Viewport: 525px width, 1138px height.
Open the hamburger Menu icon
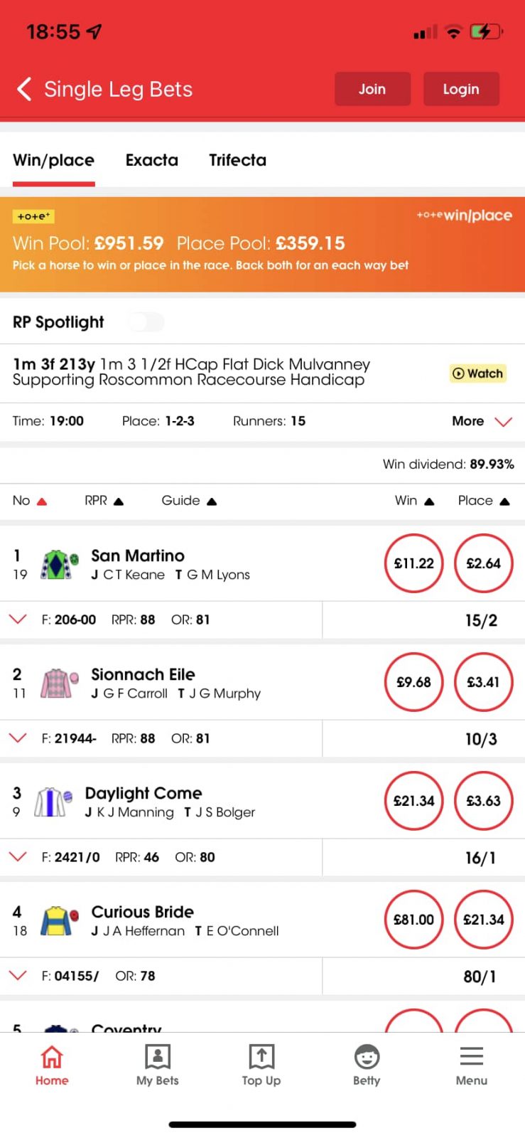(x=472, y=1057)
